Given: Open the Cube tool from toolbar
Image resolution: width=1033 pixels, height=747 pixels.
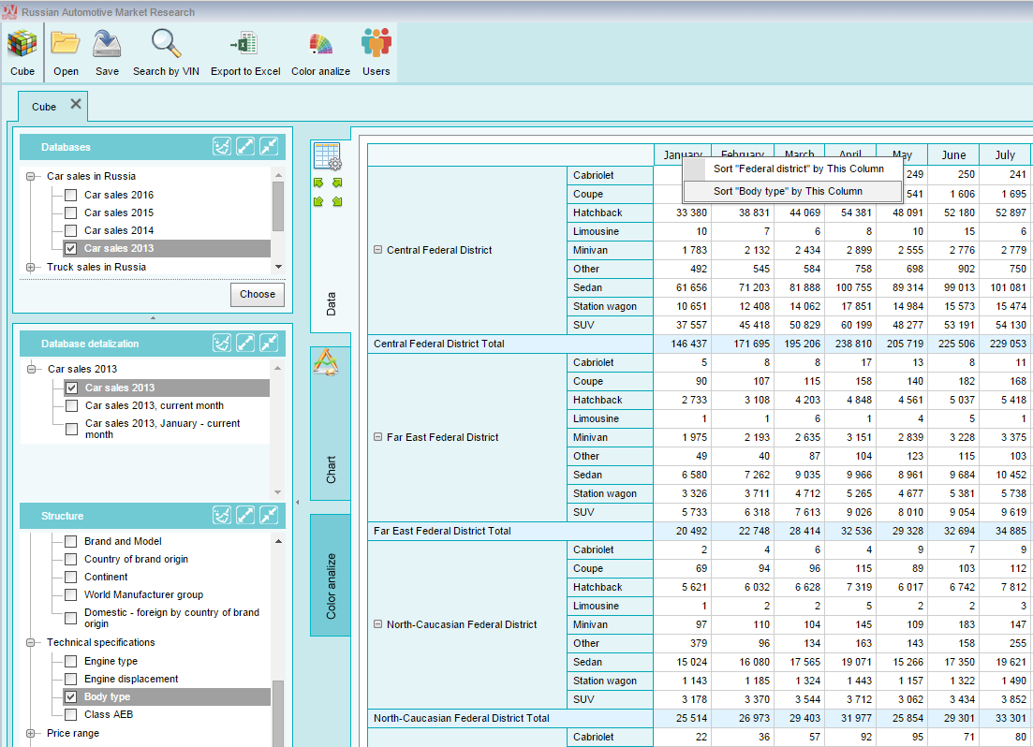Looking at the screenshot, I should [x=22, y=53].
